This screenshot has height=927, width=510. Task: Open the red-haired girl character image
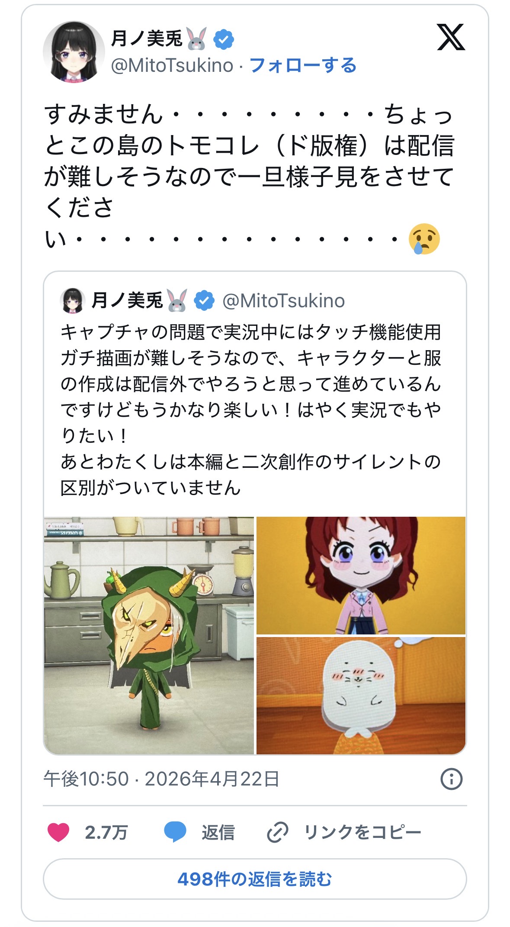coord(361,575)
